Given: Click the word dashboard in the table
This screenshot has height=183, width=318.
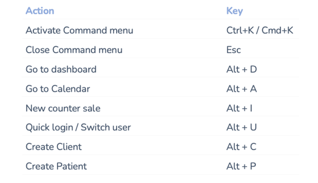Looking at the screenshot, I should [x=74, y=70].
